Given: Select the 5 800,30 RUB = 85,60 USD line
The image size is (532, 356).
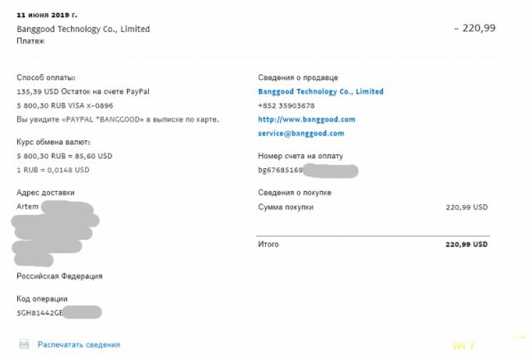Looking at the screenshot, I should click(65, 156).
